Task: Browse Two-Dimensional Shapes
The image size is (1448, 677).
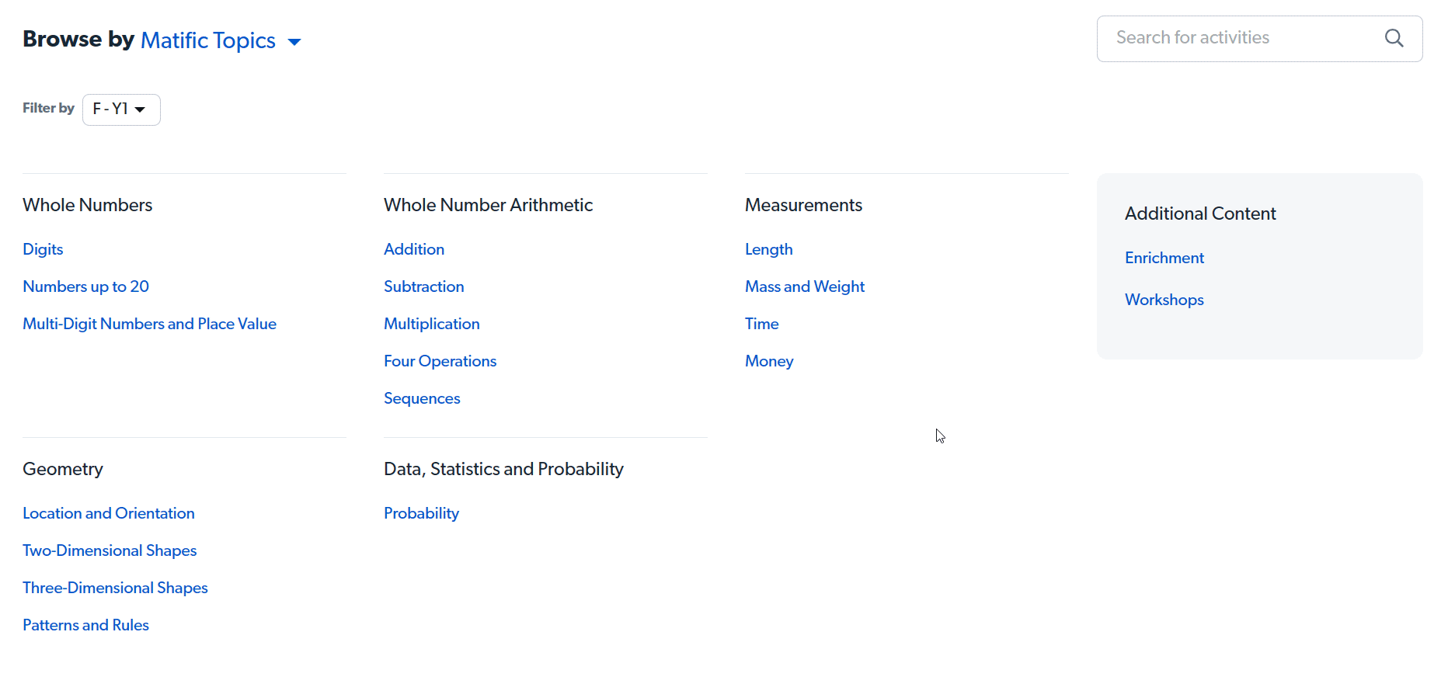Action: tap(110, 550)
